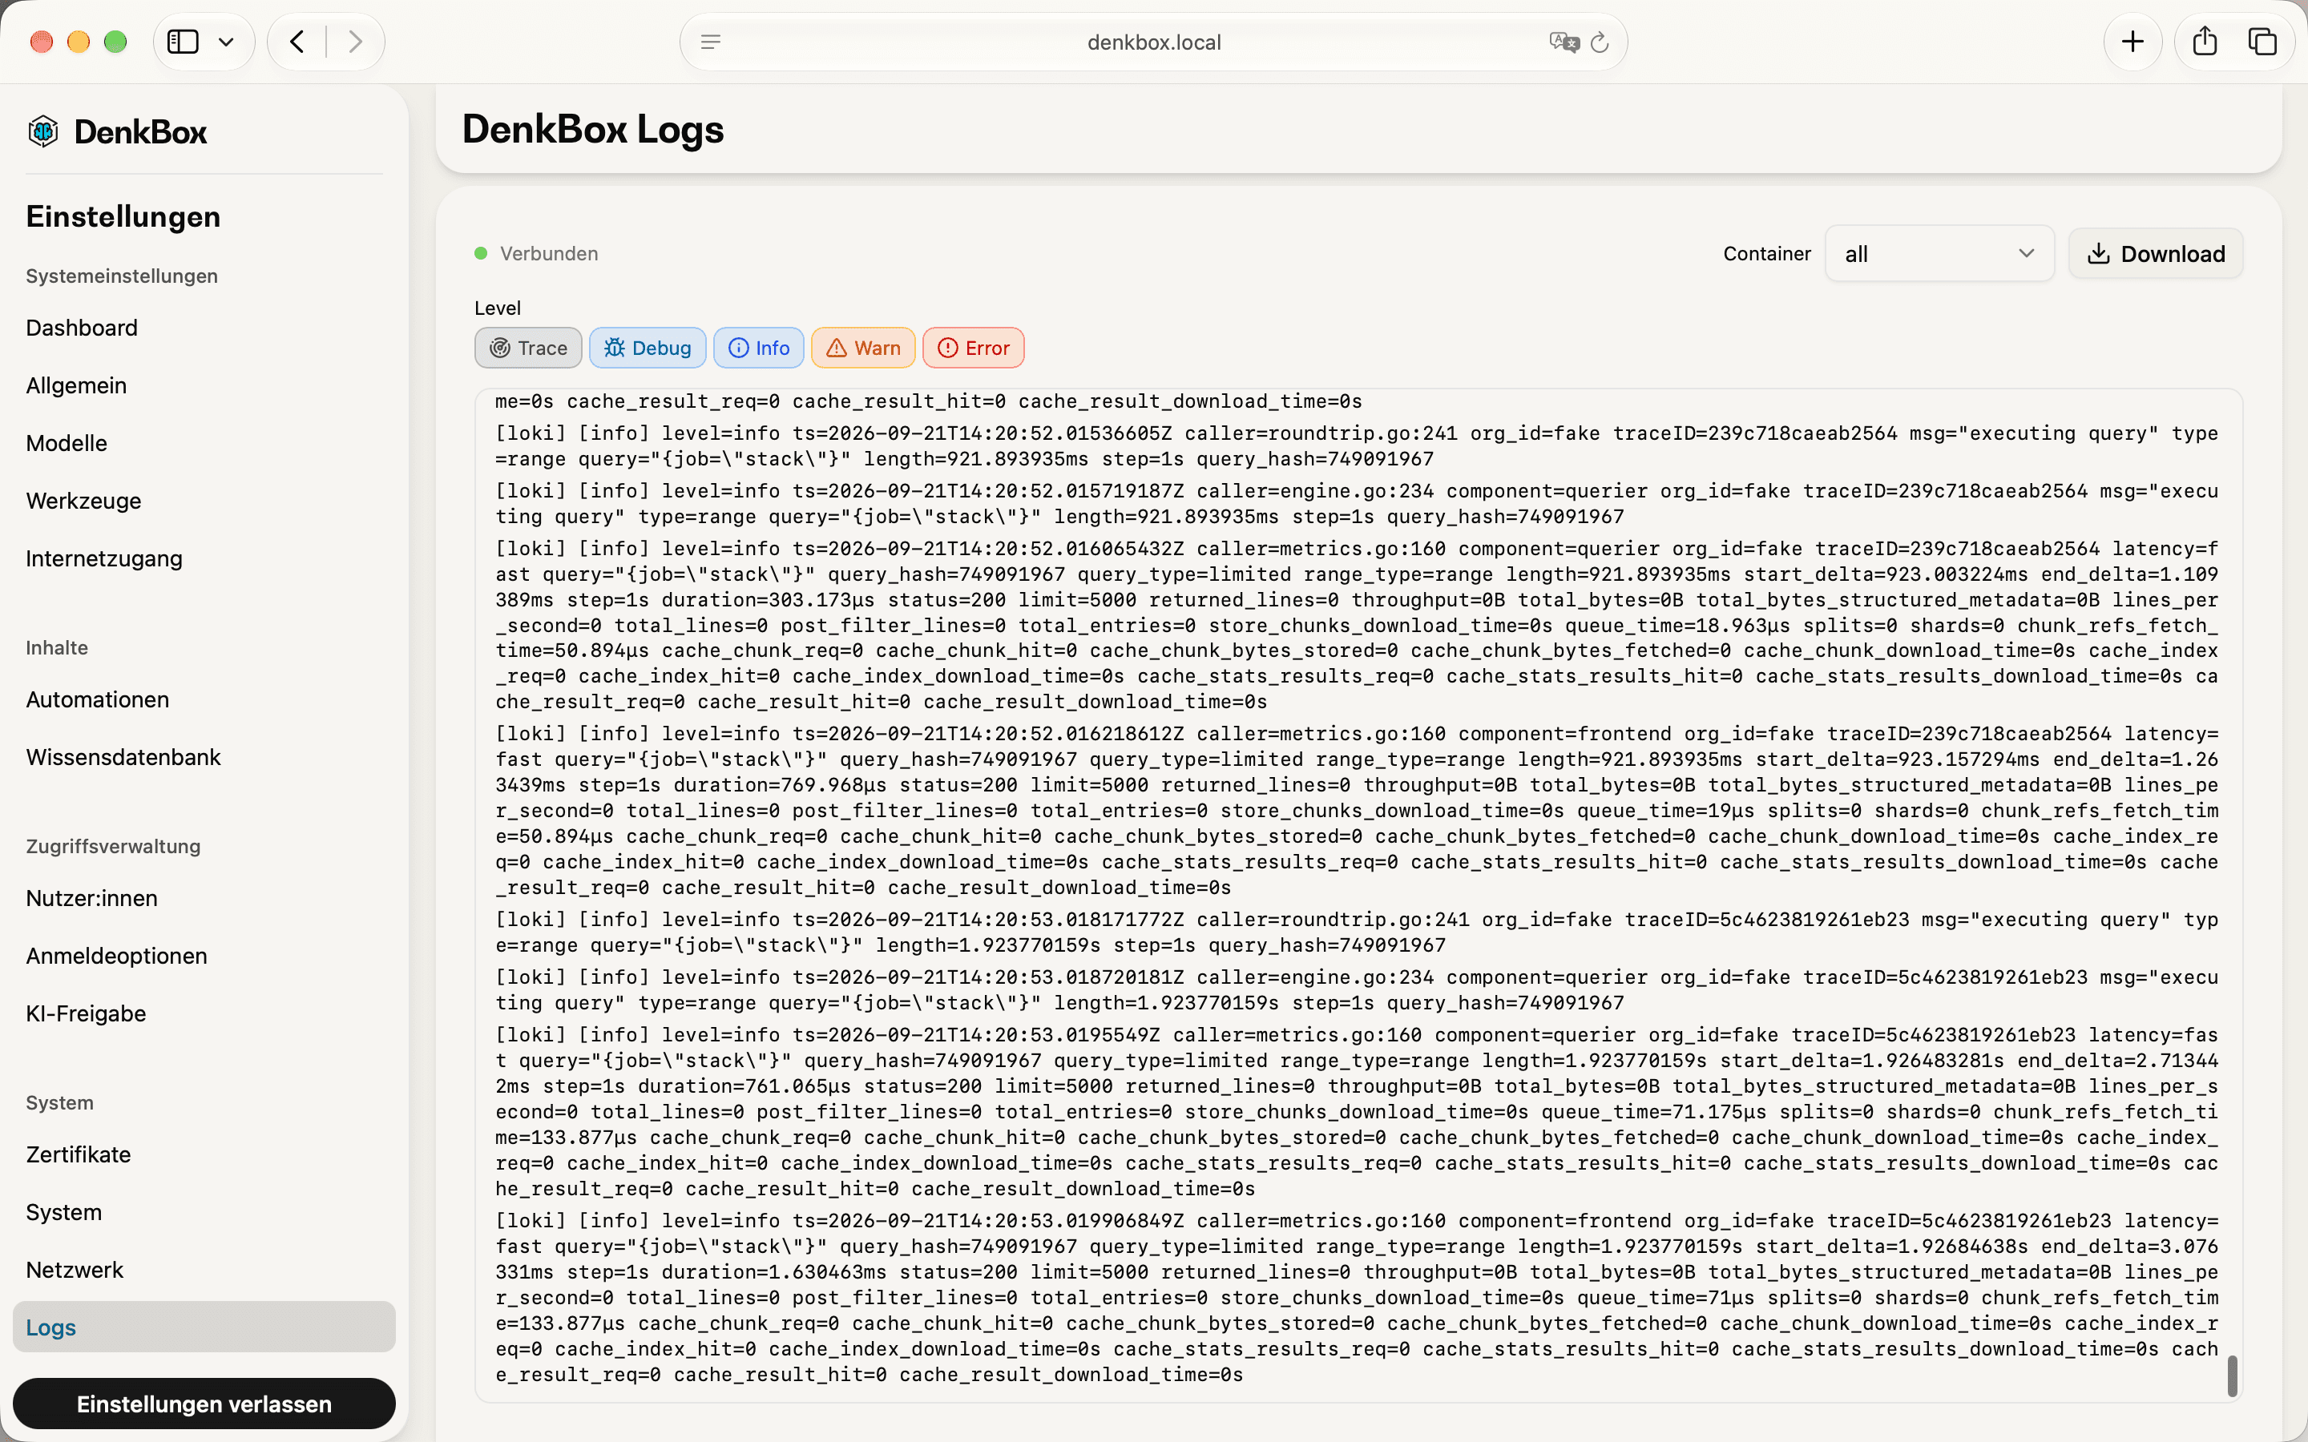The image size is (2308, 1442).
Task: Open a new tab with plus icon
Action: pyautogui.click(x=2133, y=42)
